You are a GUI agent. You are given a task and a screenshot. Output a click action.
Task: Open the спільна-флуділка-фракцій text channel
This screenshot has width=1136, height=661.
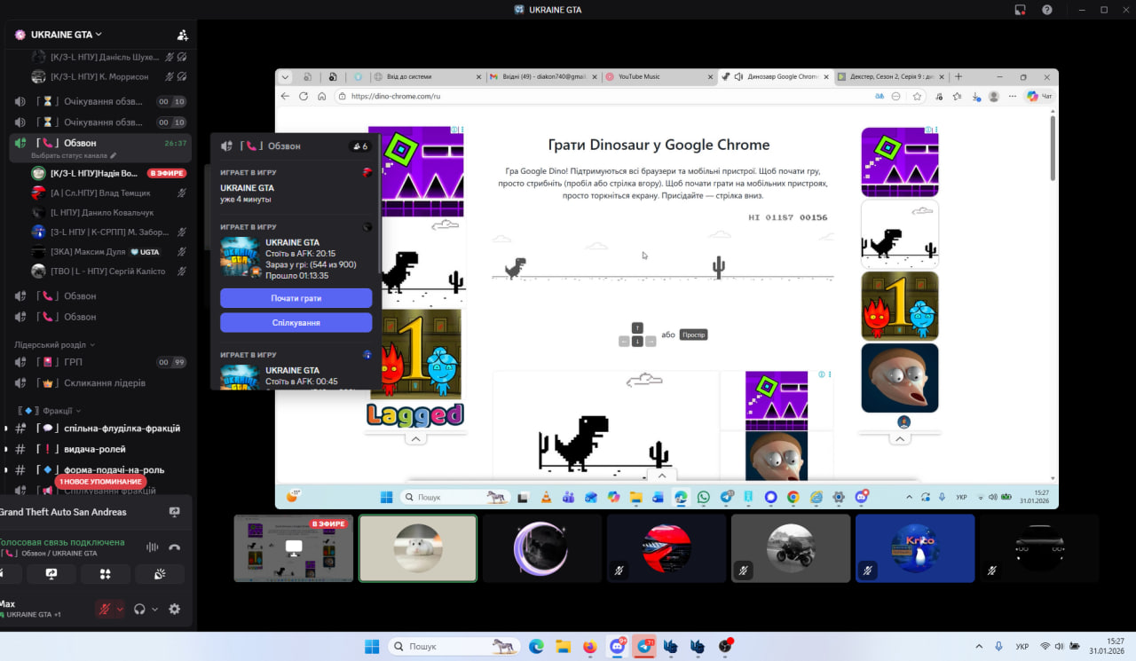click(99, 429)
